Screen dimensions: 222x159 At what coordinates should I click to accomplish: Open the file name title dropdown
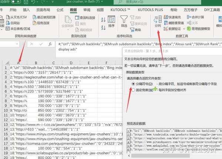coord(102,2)
